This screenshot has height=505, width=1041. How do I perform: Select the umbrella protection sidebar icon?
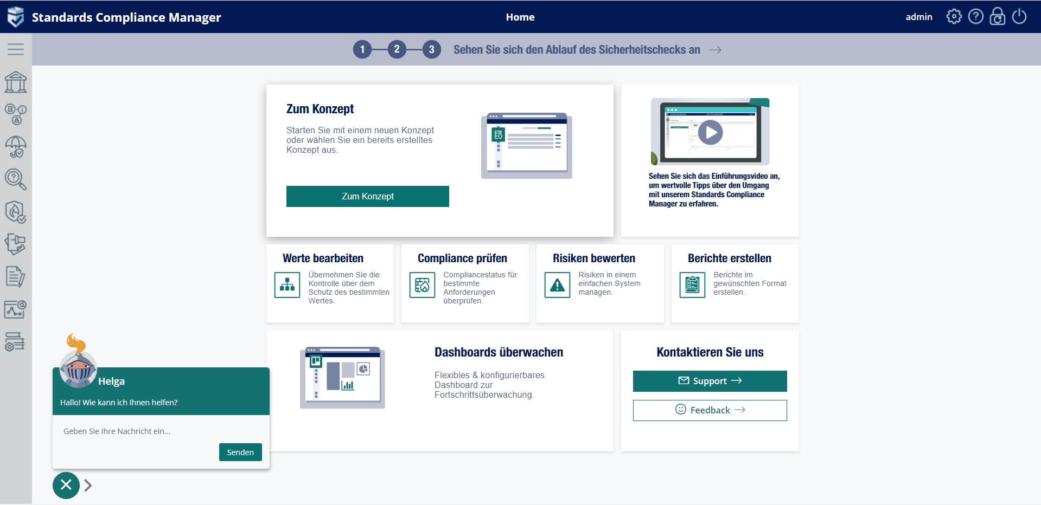(16, 147)
